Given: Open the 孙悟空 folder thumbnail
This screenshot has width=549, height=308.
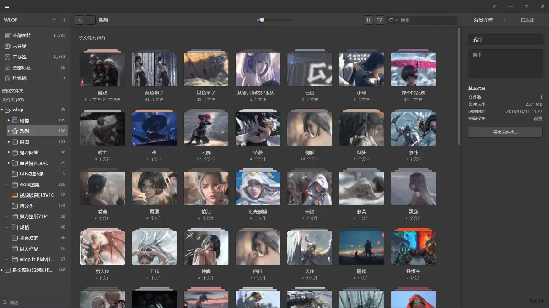Looking at the screenshot, I should (413, 248).
